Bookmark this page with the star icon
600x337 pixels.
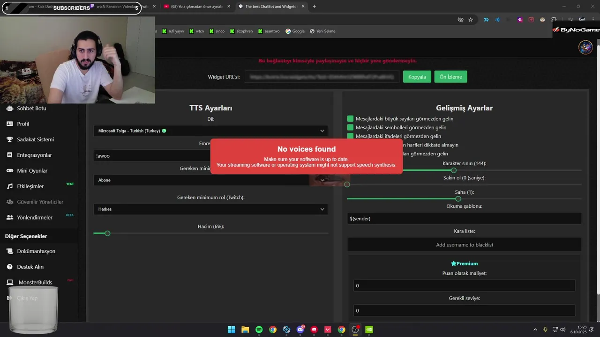[x=471, y=20]
